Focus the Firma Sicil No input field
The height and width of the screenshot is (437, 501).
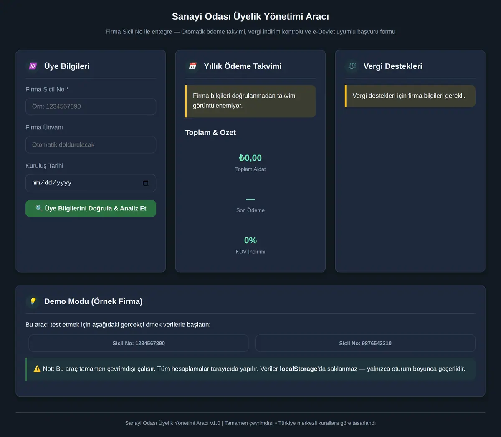coord(91,106)
